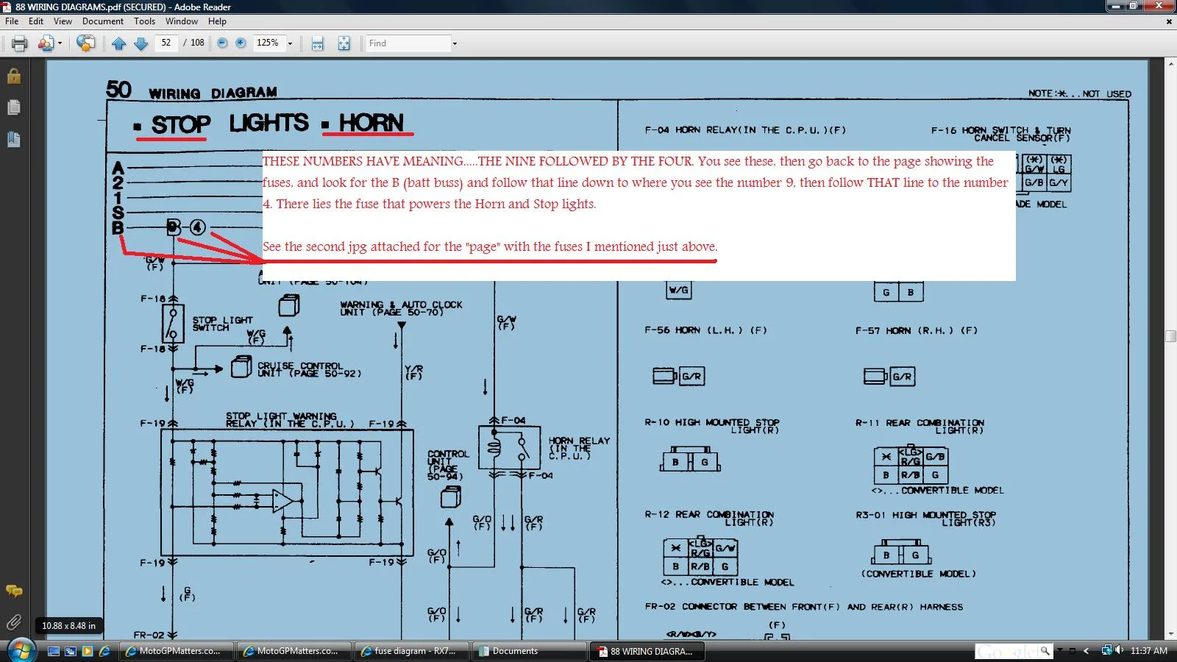The height and width of the screenshot is (662, 1177).
Task: Click the fit width scrolling icon
Action: pos(318,43)
